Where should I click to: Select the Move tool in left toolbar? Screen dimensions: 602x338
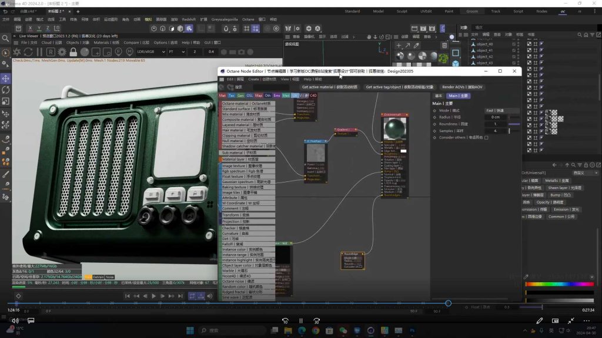(x=6, y=78)
